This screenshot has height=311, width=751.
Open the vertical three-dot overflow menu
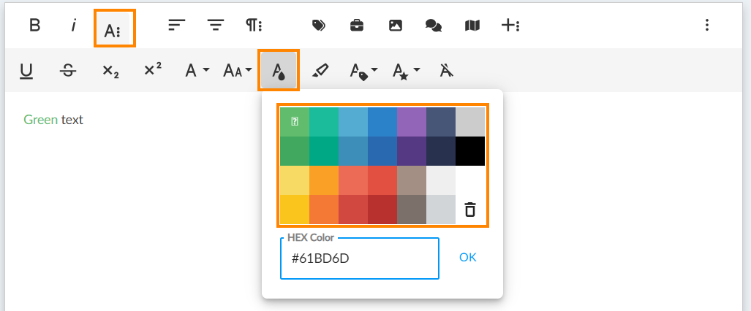[x=706, y=26]
